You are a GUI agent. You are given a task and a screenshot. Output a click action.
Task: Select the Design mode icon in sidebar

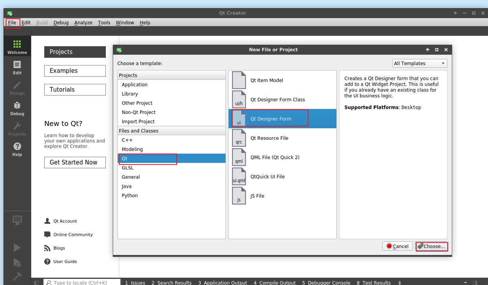(17, 88)
